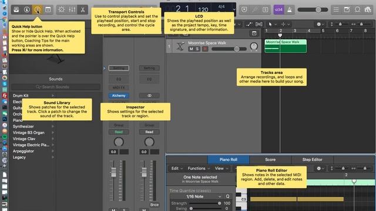Click the Q quantize button

pos(227,196)
